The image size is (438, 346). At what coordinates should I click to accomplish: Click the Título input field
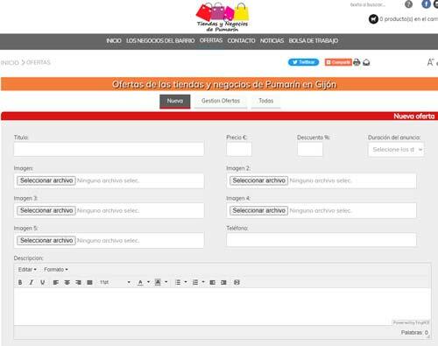tap(109, 149)
